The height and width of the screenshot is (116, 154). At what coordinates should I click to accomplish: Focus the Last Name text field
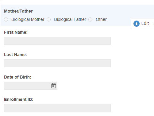click(57, 63)
